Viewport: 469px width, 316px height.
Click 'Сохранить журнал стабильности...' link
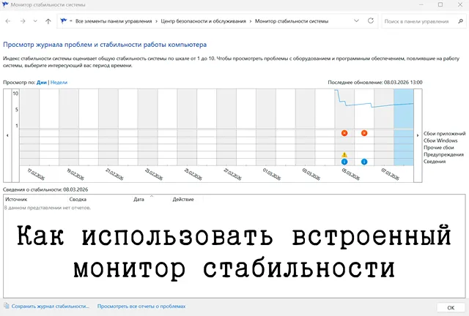click(51, 306)
